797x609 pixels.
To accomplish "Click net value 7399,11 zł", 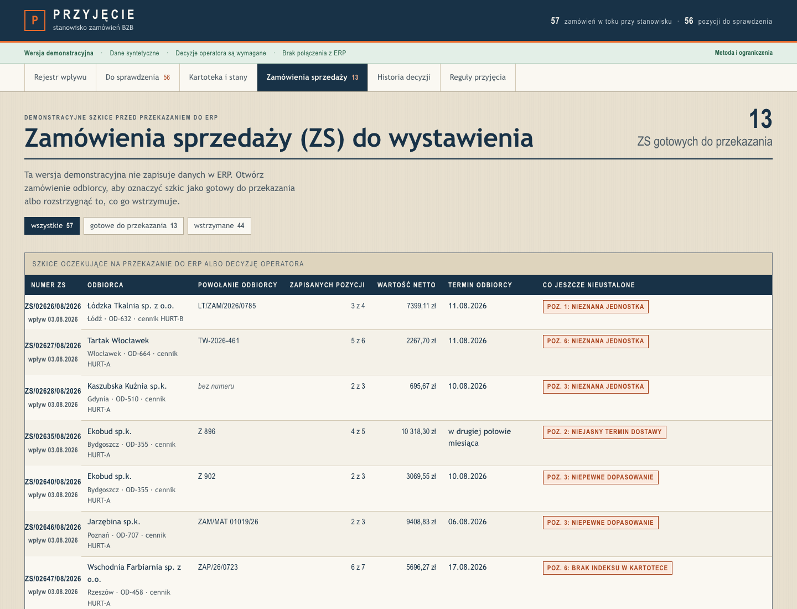I will pos(421,306).
